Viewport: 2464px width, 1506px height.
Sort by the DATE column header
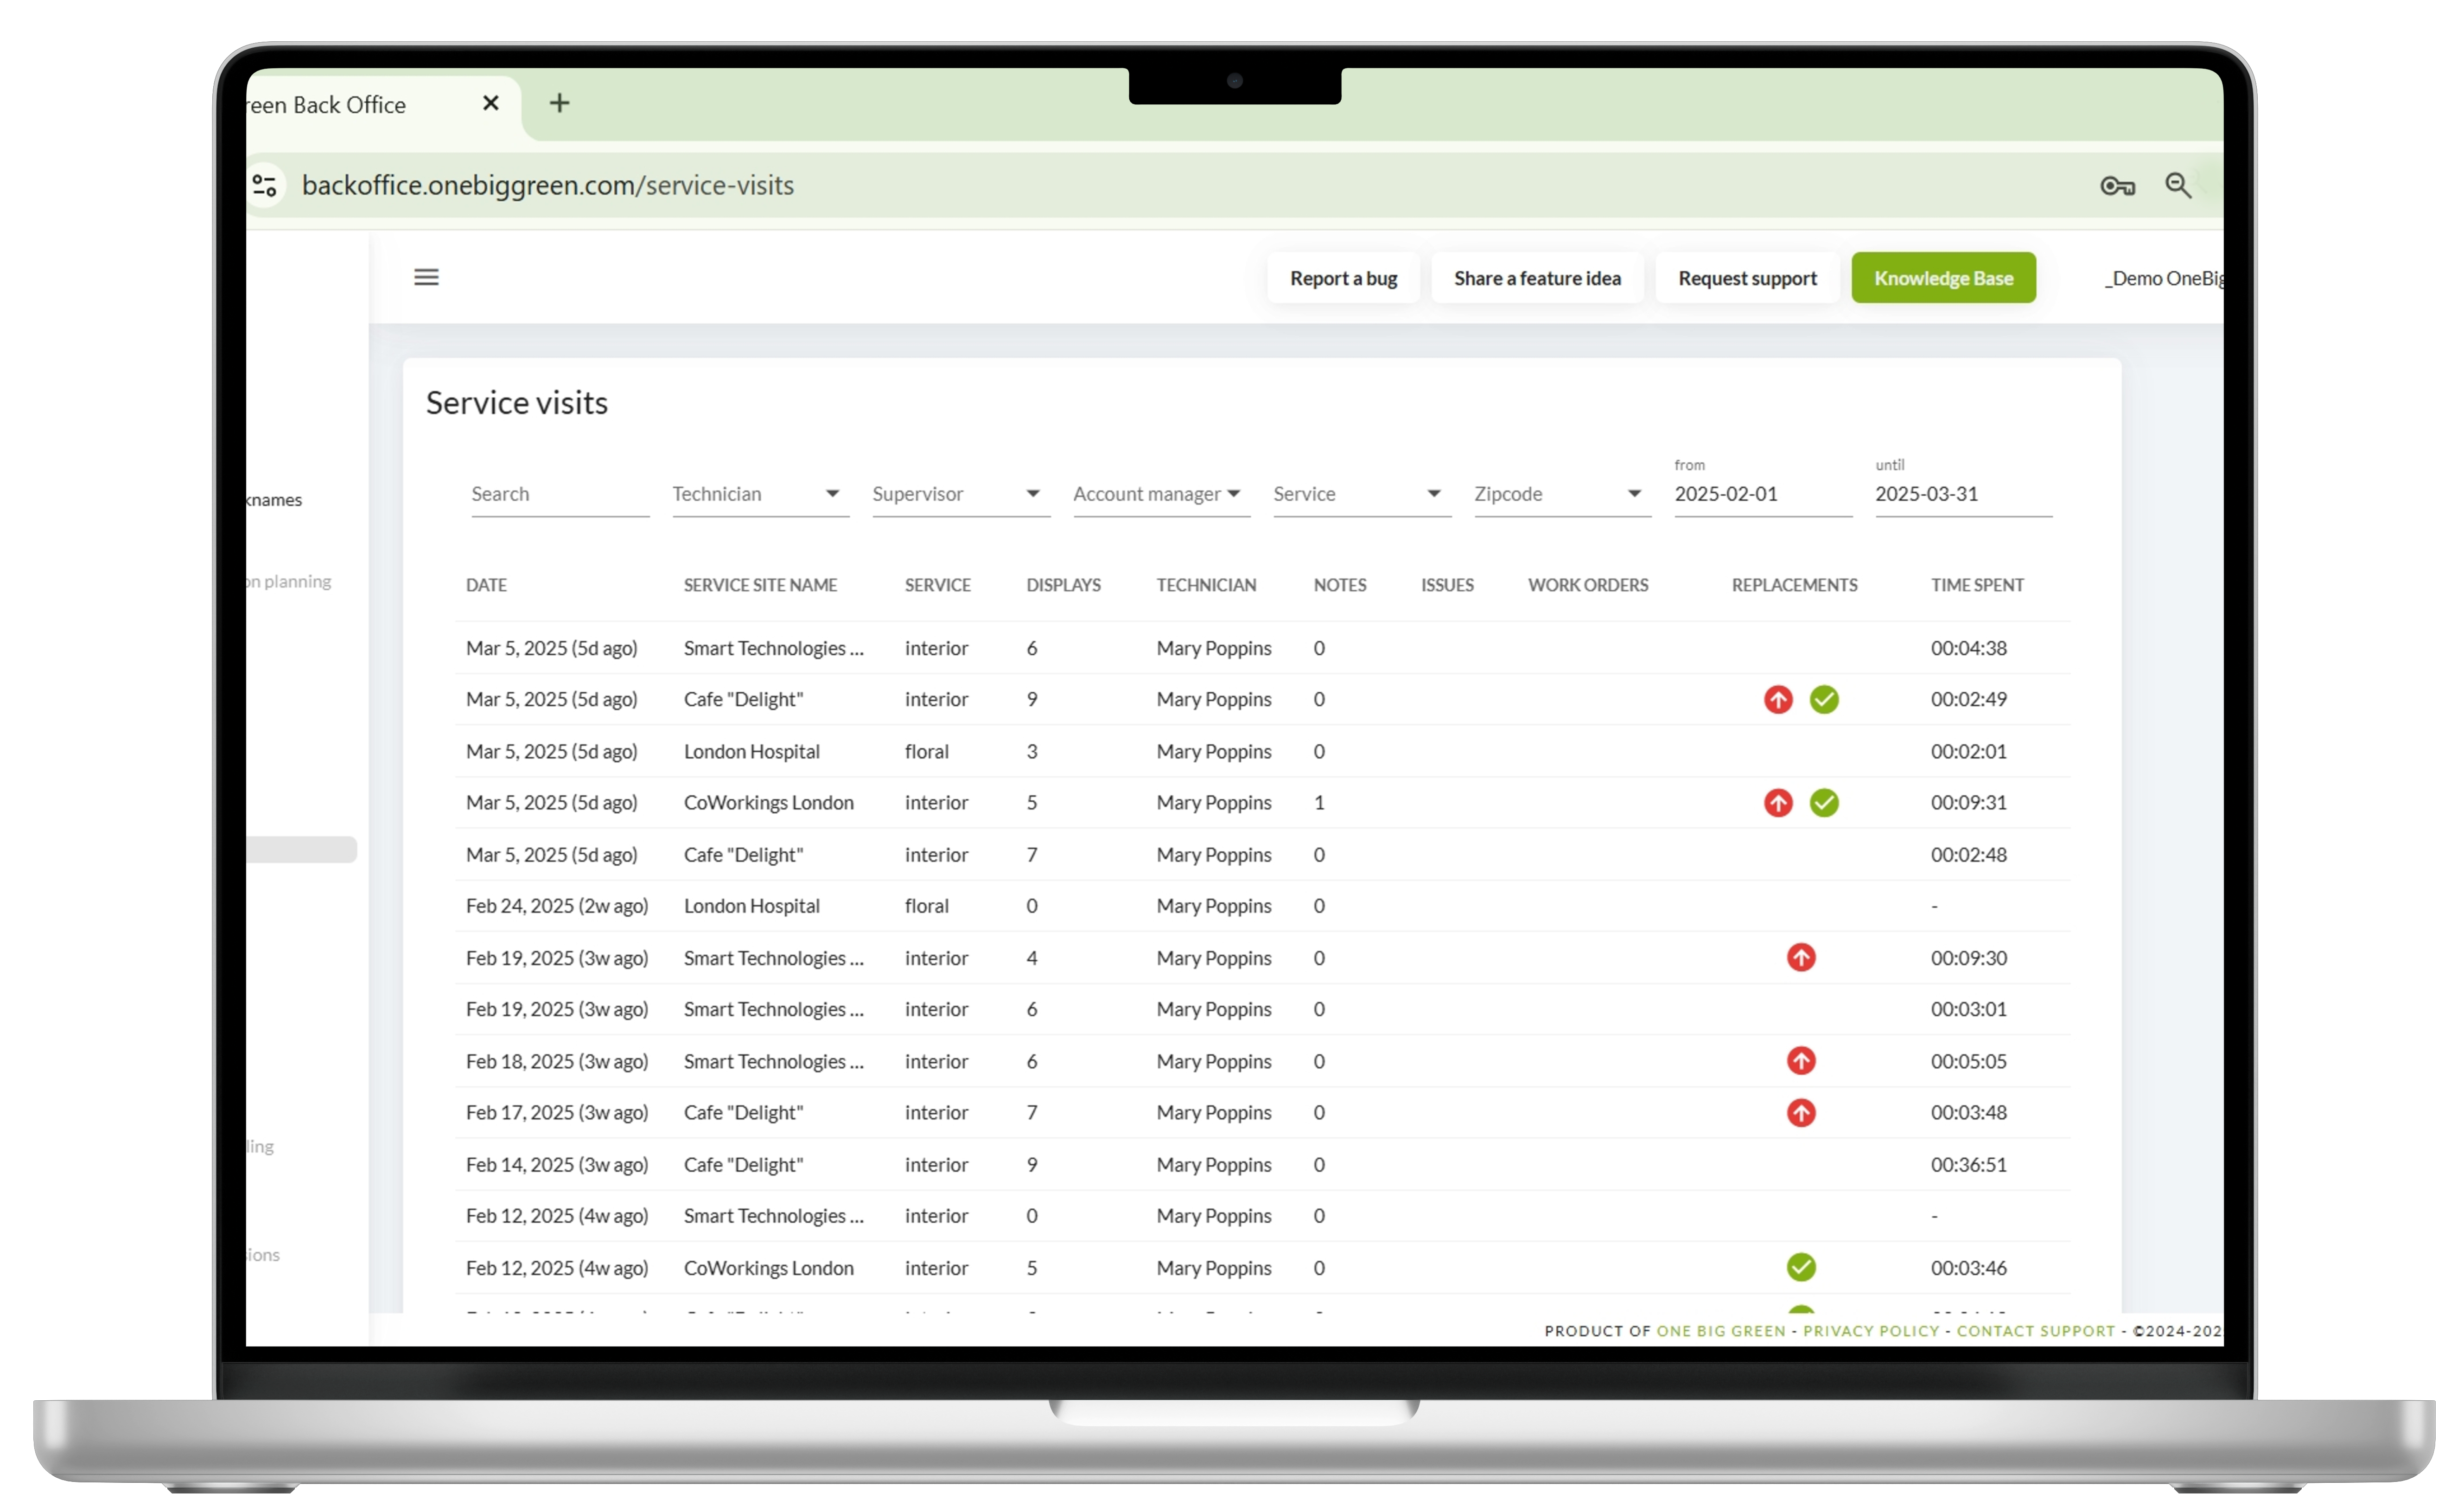pos(486,585)
